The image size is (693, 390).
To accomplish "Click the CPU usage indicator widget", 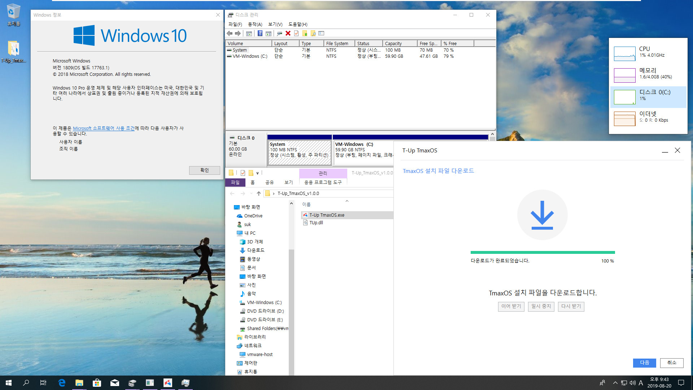I will (x=644, y=52).
